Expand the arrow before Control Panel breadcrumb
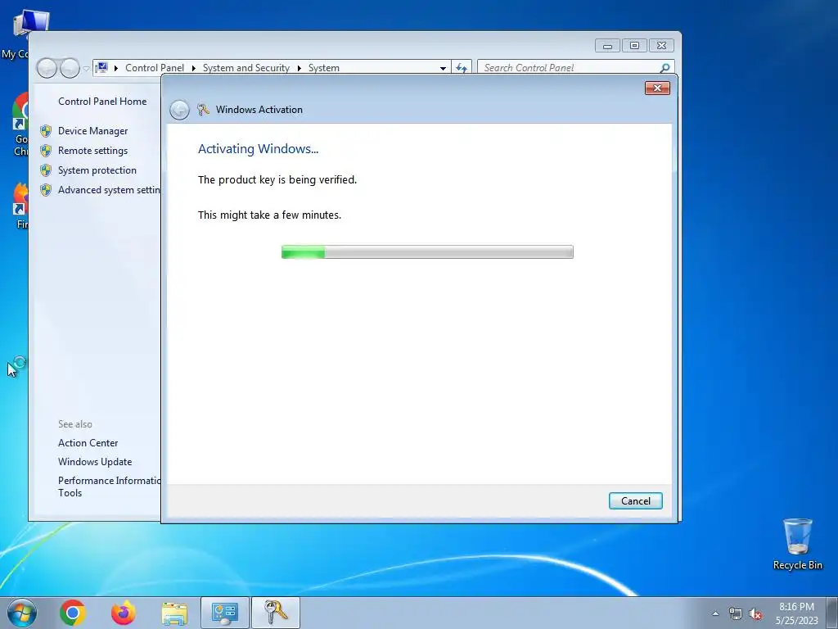Image resolution: width=838 pixels, height=629 pixels. (x=116, y=68)
